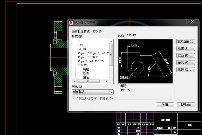Screen dimensions: 202x135
Task: Select the ISO-25 style in list
Action: (82, 65)
